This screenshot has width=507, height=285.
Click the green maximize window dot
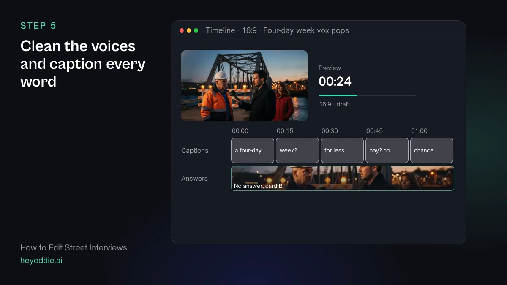tap(196, 30)
